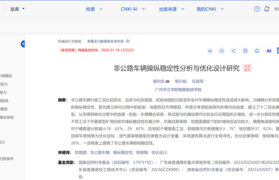Expand the 出版来源 menu
The width and height of the screenshot is (279, 180).
[171, 9]
